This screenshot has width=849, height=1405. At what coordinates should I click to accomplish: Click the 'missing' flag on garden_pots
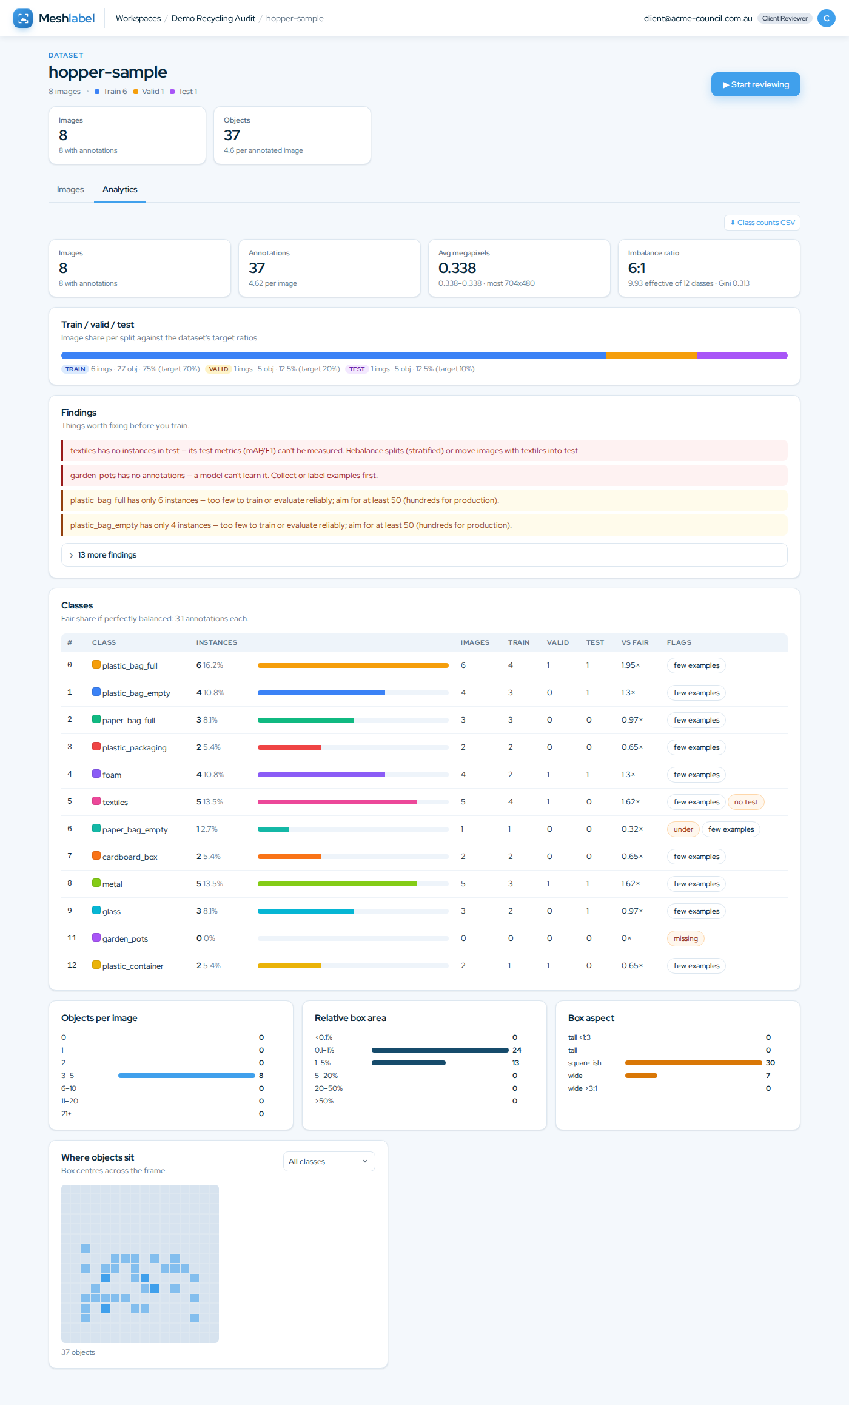coord(686,938)
